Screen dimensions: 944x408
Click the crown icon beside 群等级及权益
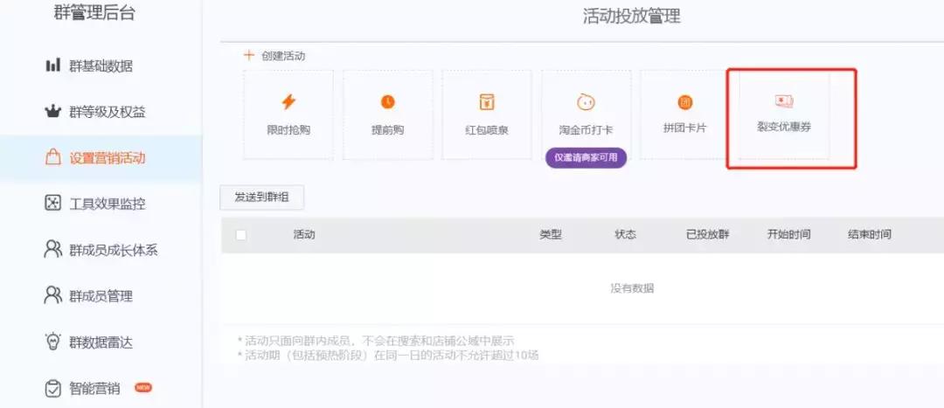(x=53, y=111)
